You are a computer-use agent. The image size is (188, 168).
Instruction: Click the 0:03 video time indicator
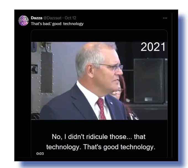(40, 154)
